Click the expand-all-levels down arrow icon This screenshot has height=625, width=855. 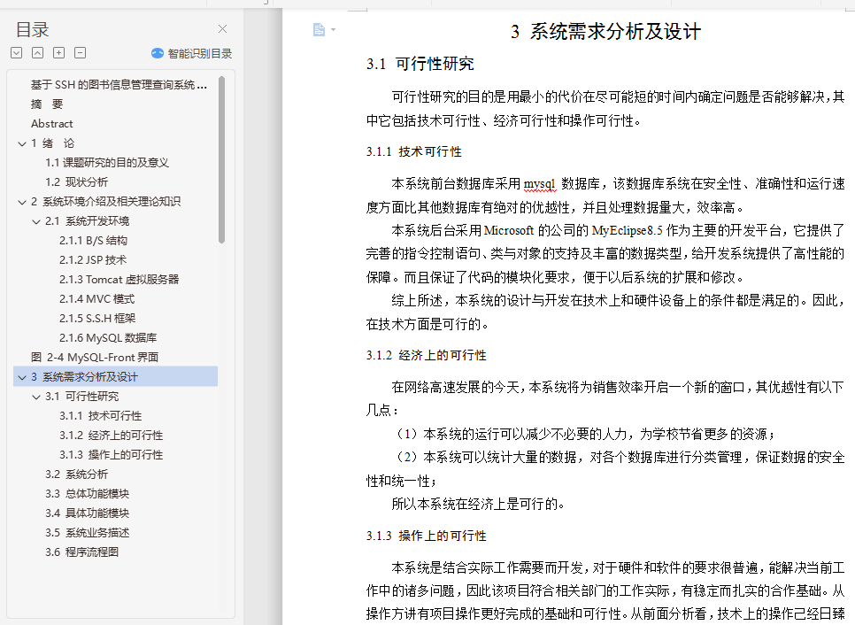tap(16, 53)
